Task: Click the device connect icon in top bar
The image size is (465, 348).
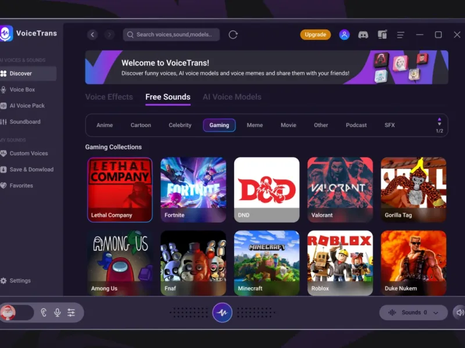Action: [x=382, y=35]
